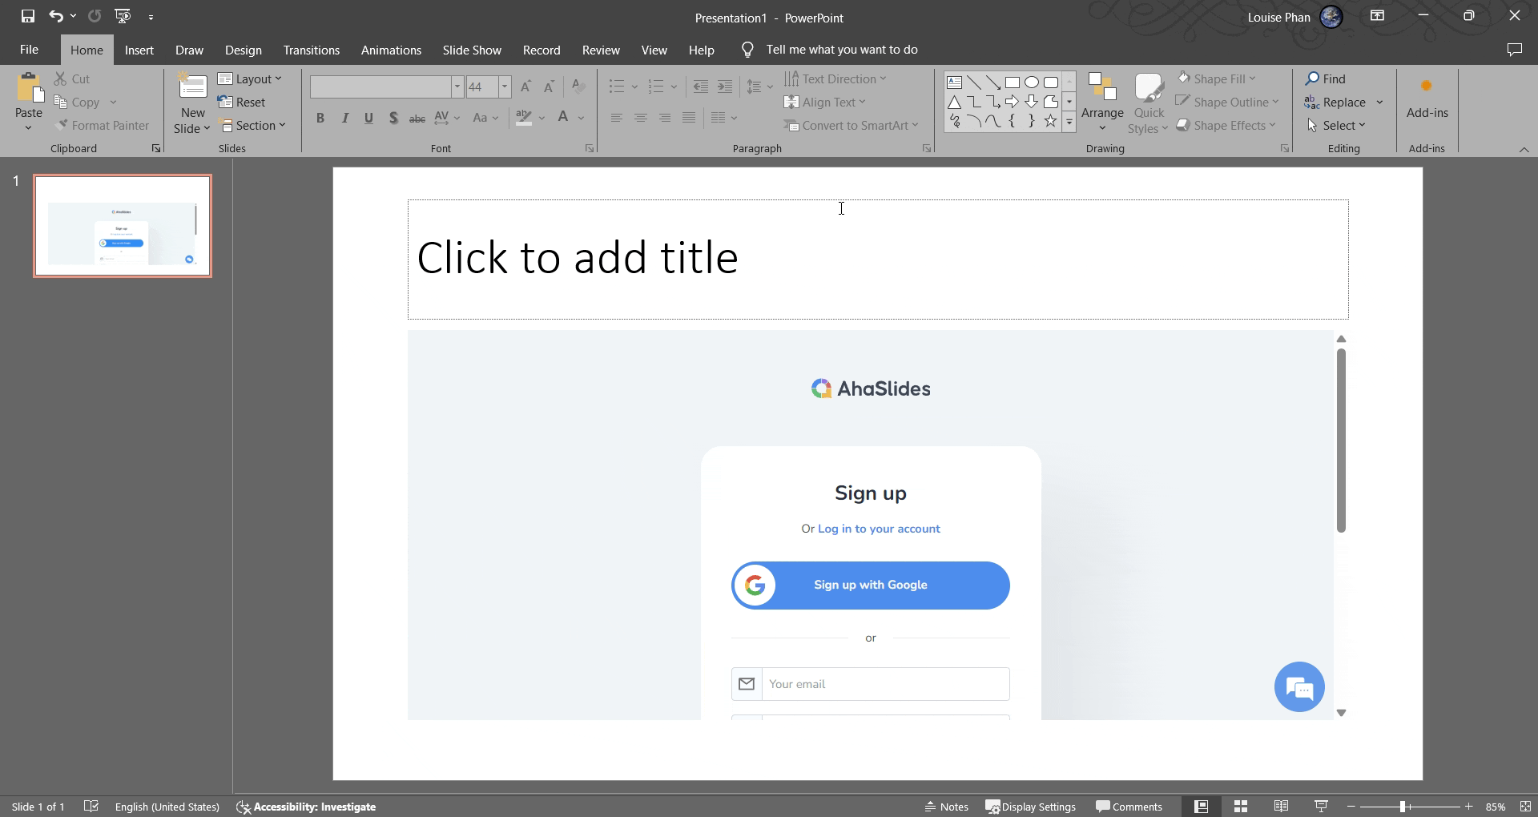The image size is (1538, 817).
Task: Click the zoom slider handle
Action: click(x=1403, y=807)
